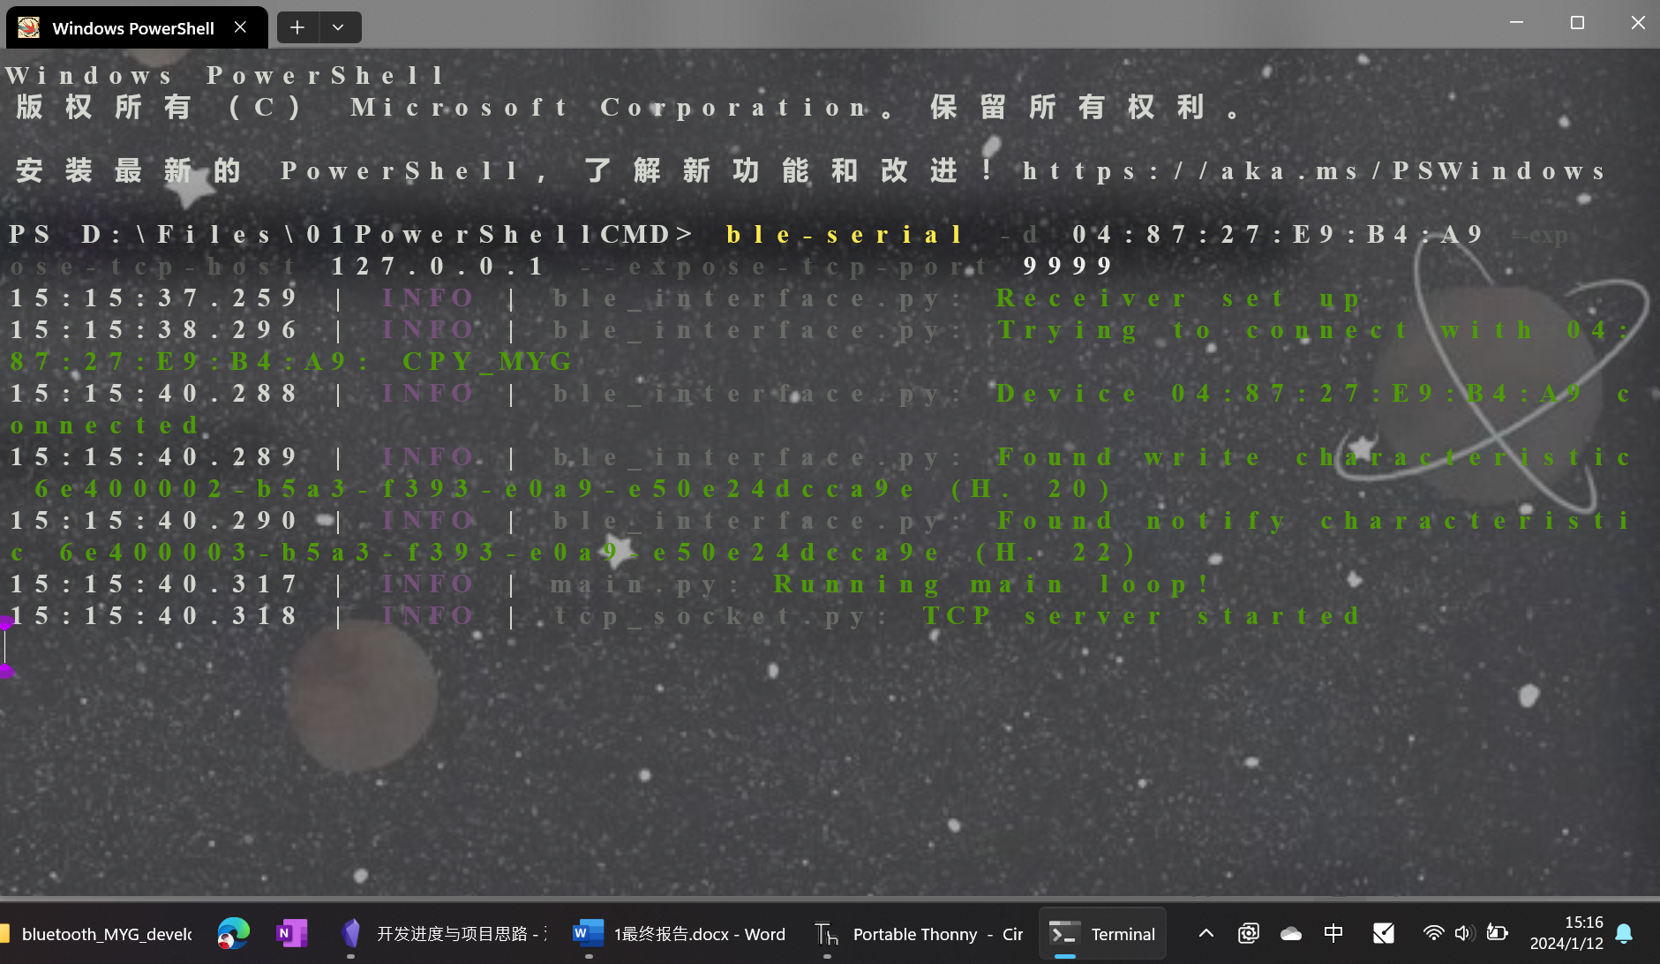The height and width of the screenshot is (964, 1660).
Task: Click the 'TCP server started' log text
Action: (1142, 616)
